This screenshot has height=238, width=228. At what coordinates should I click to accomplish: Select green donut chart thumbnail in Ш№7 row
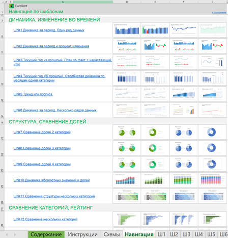[155, 133]
